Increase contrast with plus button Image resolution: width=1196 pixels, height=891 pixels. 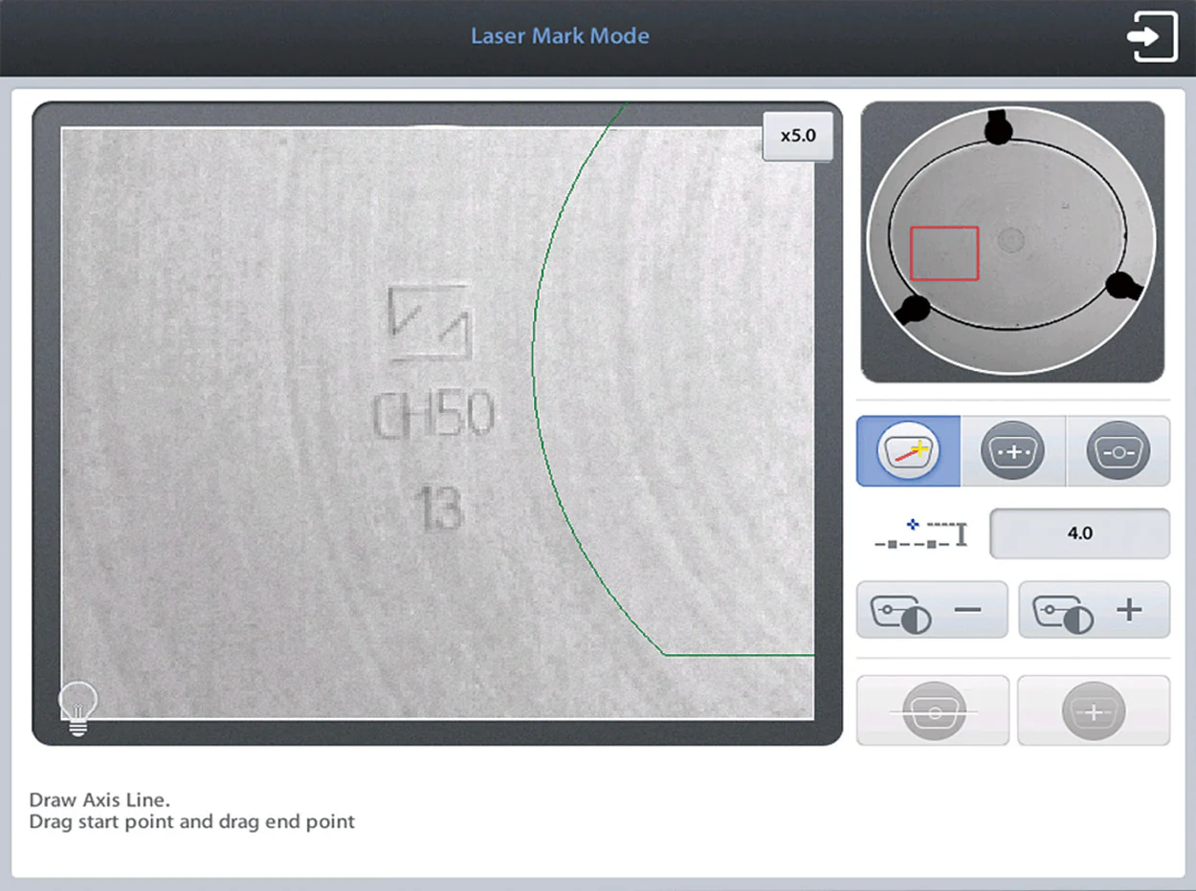coord(1094,609)
